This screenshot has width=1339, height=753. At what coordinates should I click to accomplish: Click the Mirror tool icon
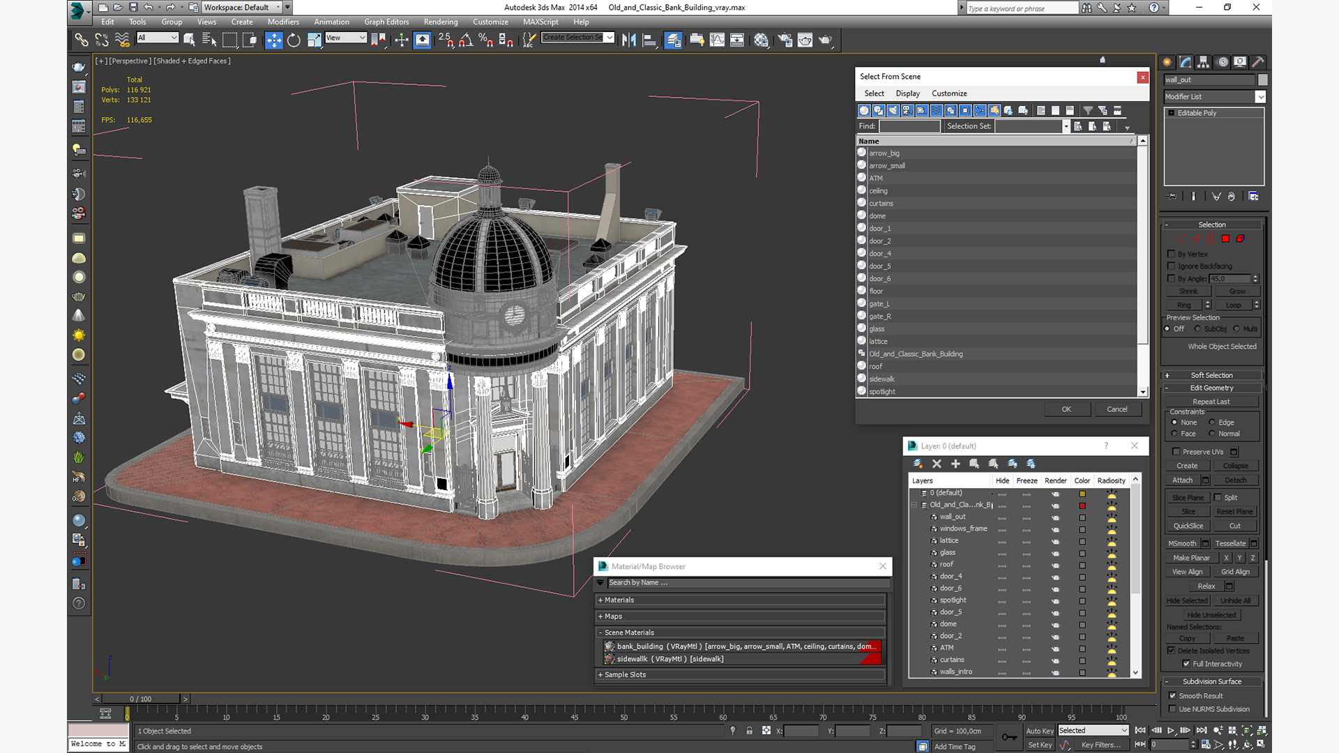pos(629,40)
